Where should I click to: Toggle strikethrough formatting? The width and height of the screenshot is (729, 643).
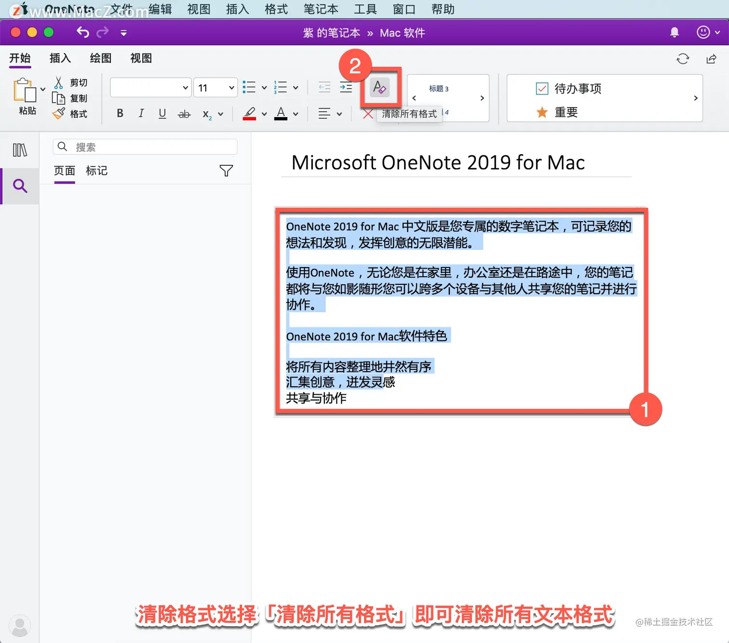tap(184, 114)
